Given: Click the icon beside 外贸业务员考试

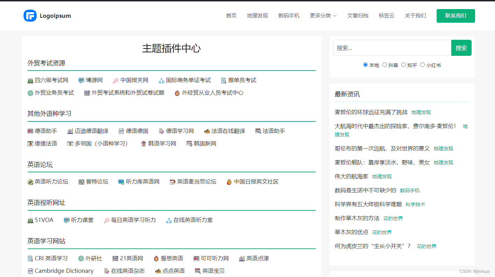Looking at the screenshot, I should point(30,93).
